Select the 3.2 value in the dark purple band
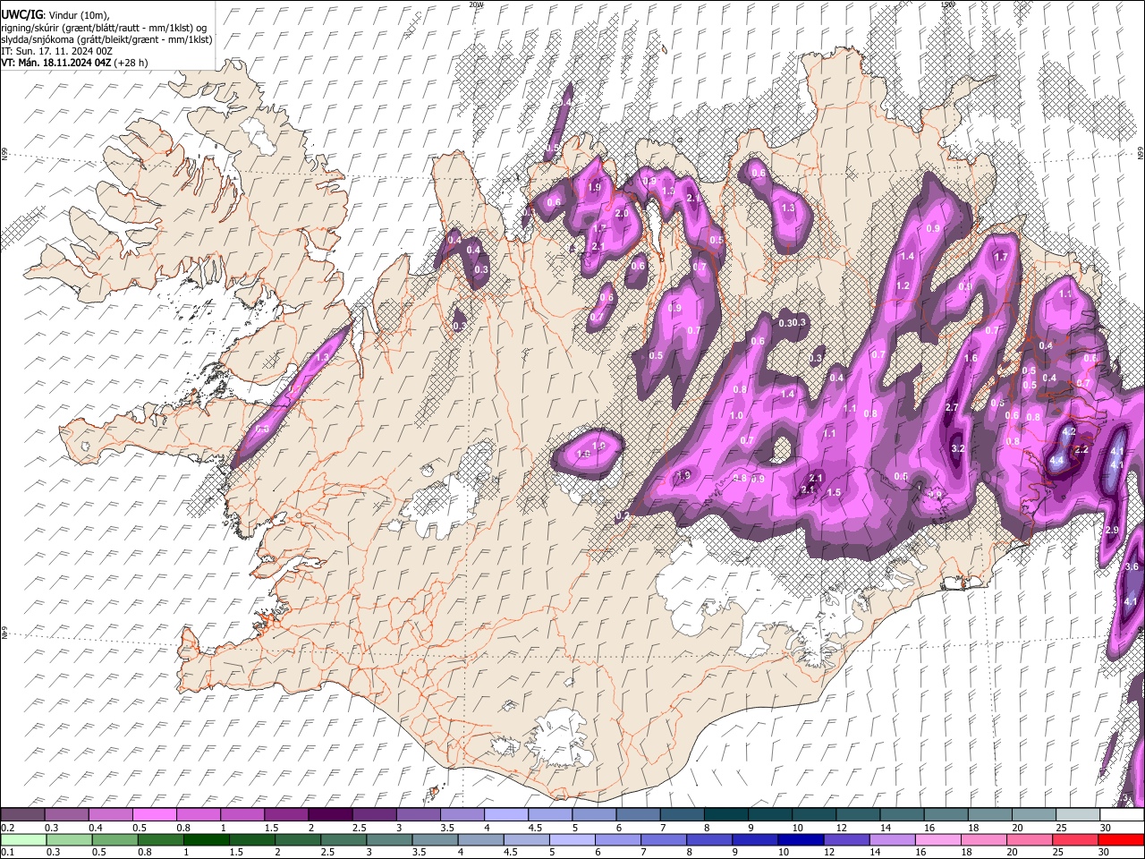Viewport: 1145px width, 859px height. tap(958, 448)
